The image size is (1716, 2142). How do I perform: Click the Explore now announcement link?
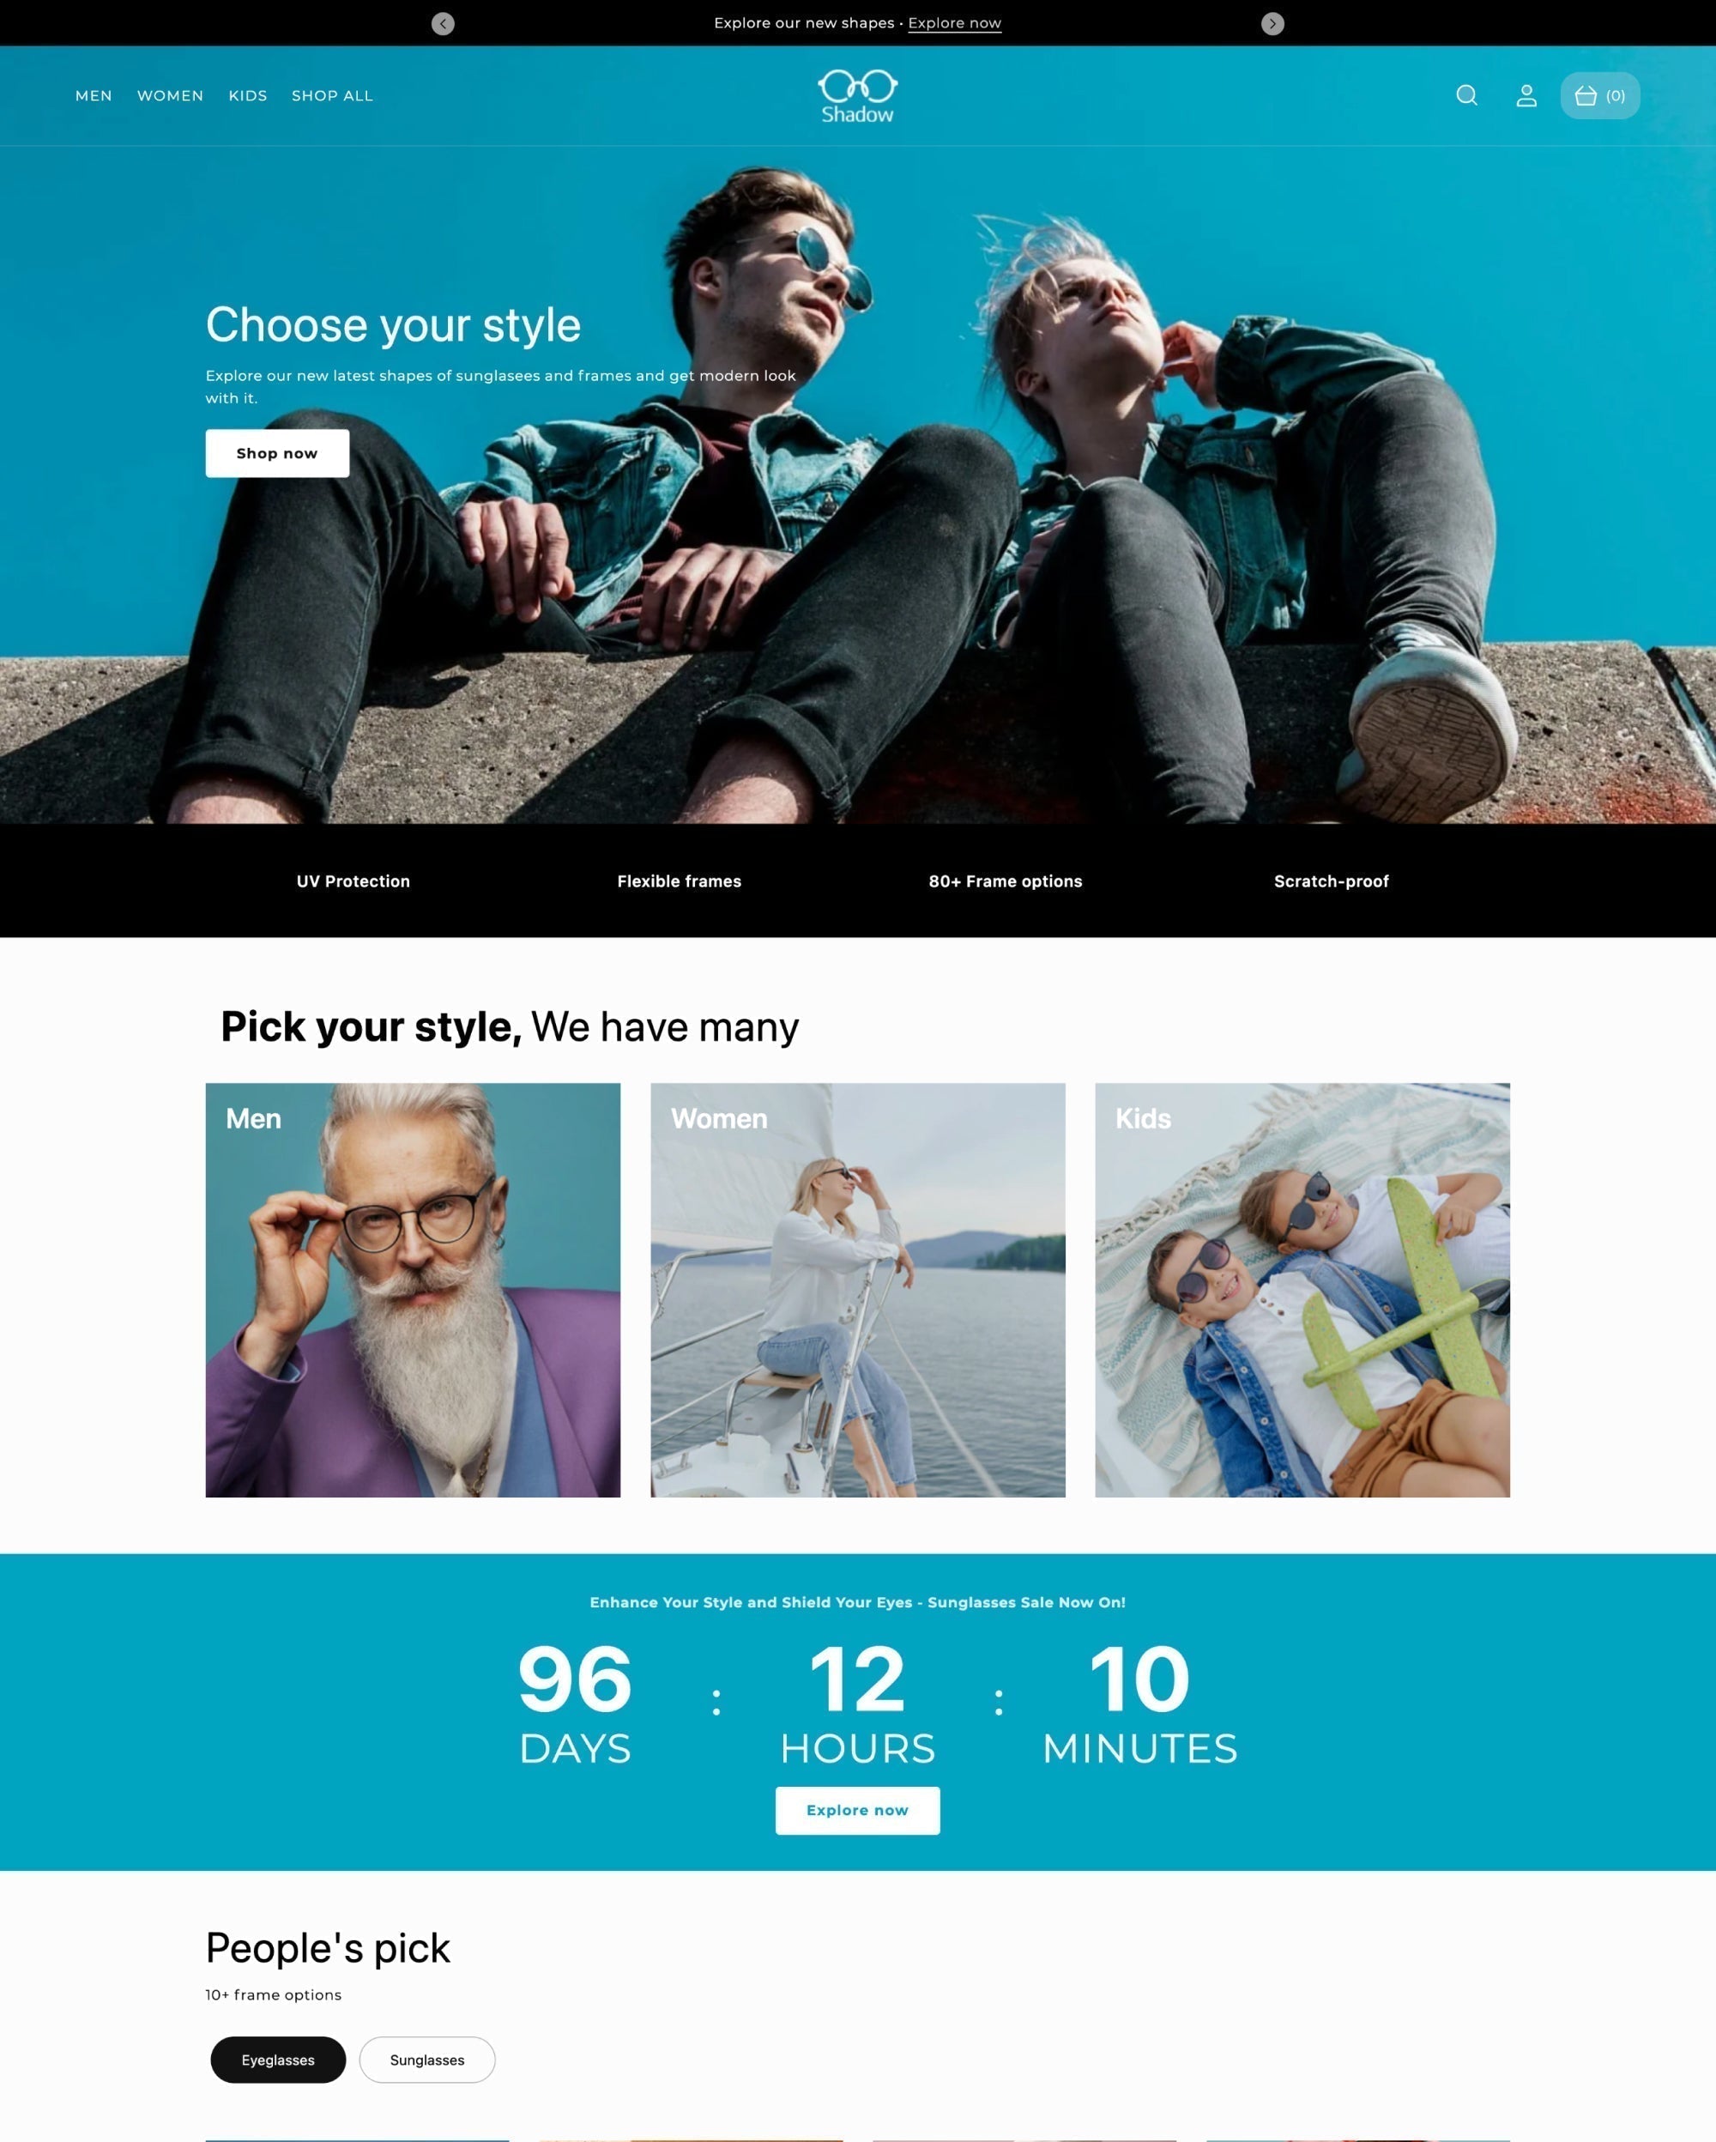tap(954, 21)
